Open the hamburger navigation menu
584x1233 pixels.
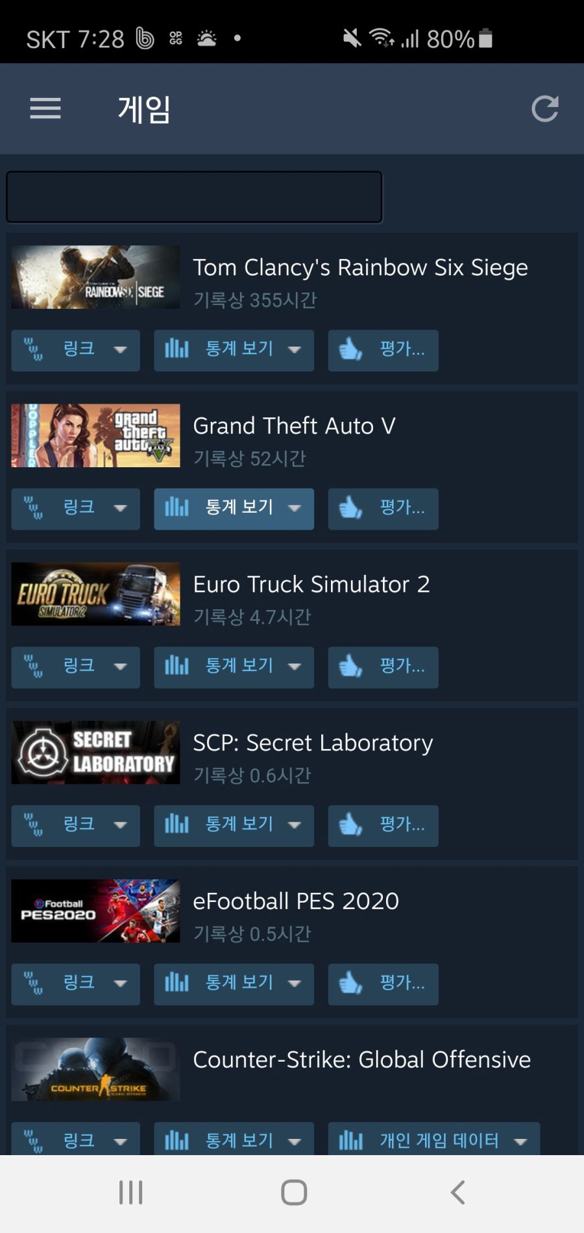click(x=45, y=108)
